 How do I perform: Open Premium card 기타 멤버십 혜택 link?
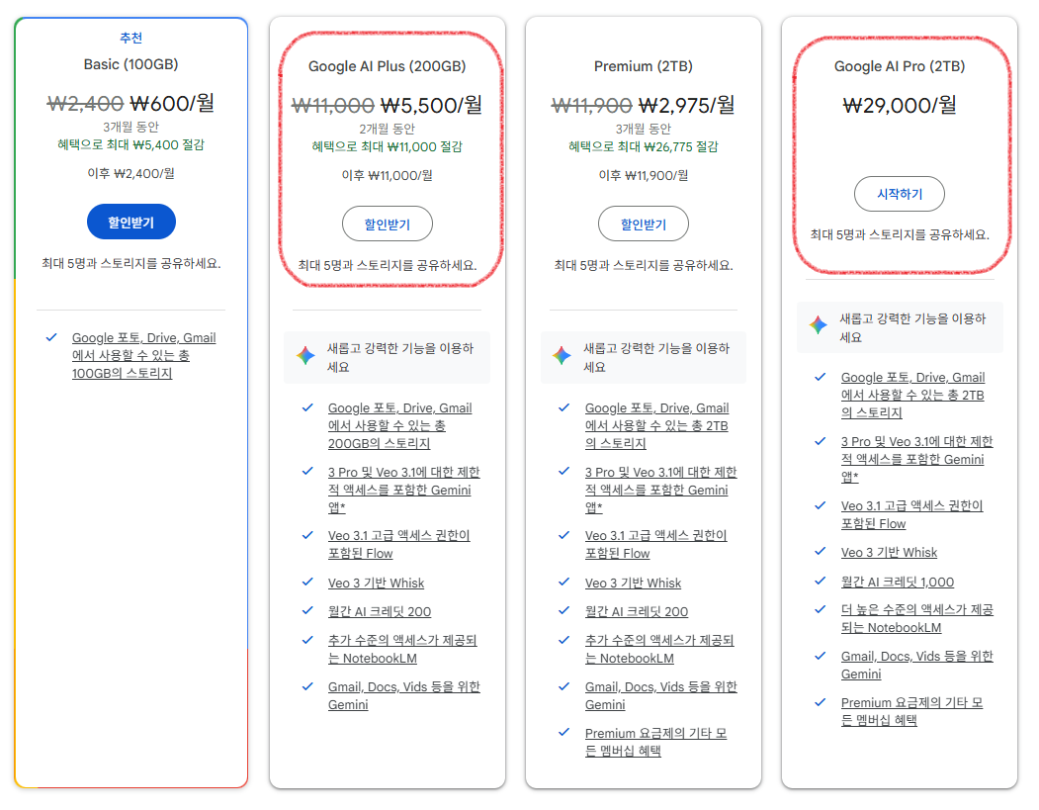coord(656,742)
